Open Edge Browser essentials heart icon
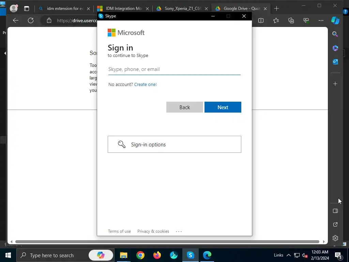 click(x=306, y=20)
